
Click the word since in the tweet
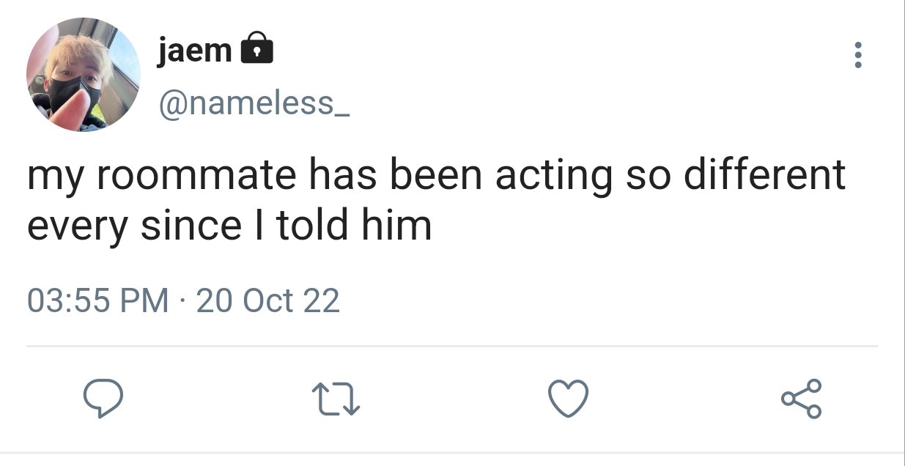[190, 225]
